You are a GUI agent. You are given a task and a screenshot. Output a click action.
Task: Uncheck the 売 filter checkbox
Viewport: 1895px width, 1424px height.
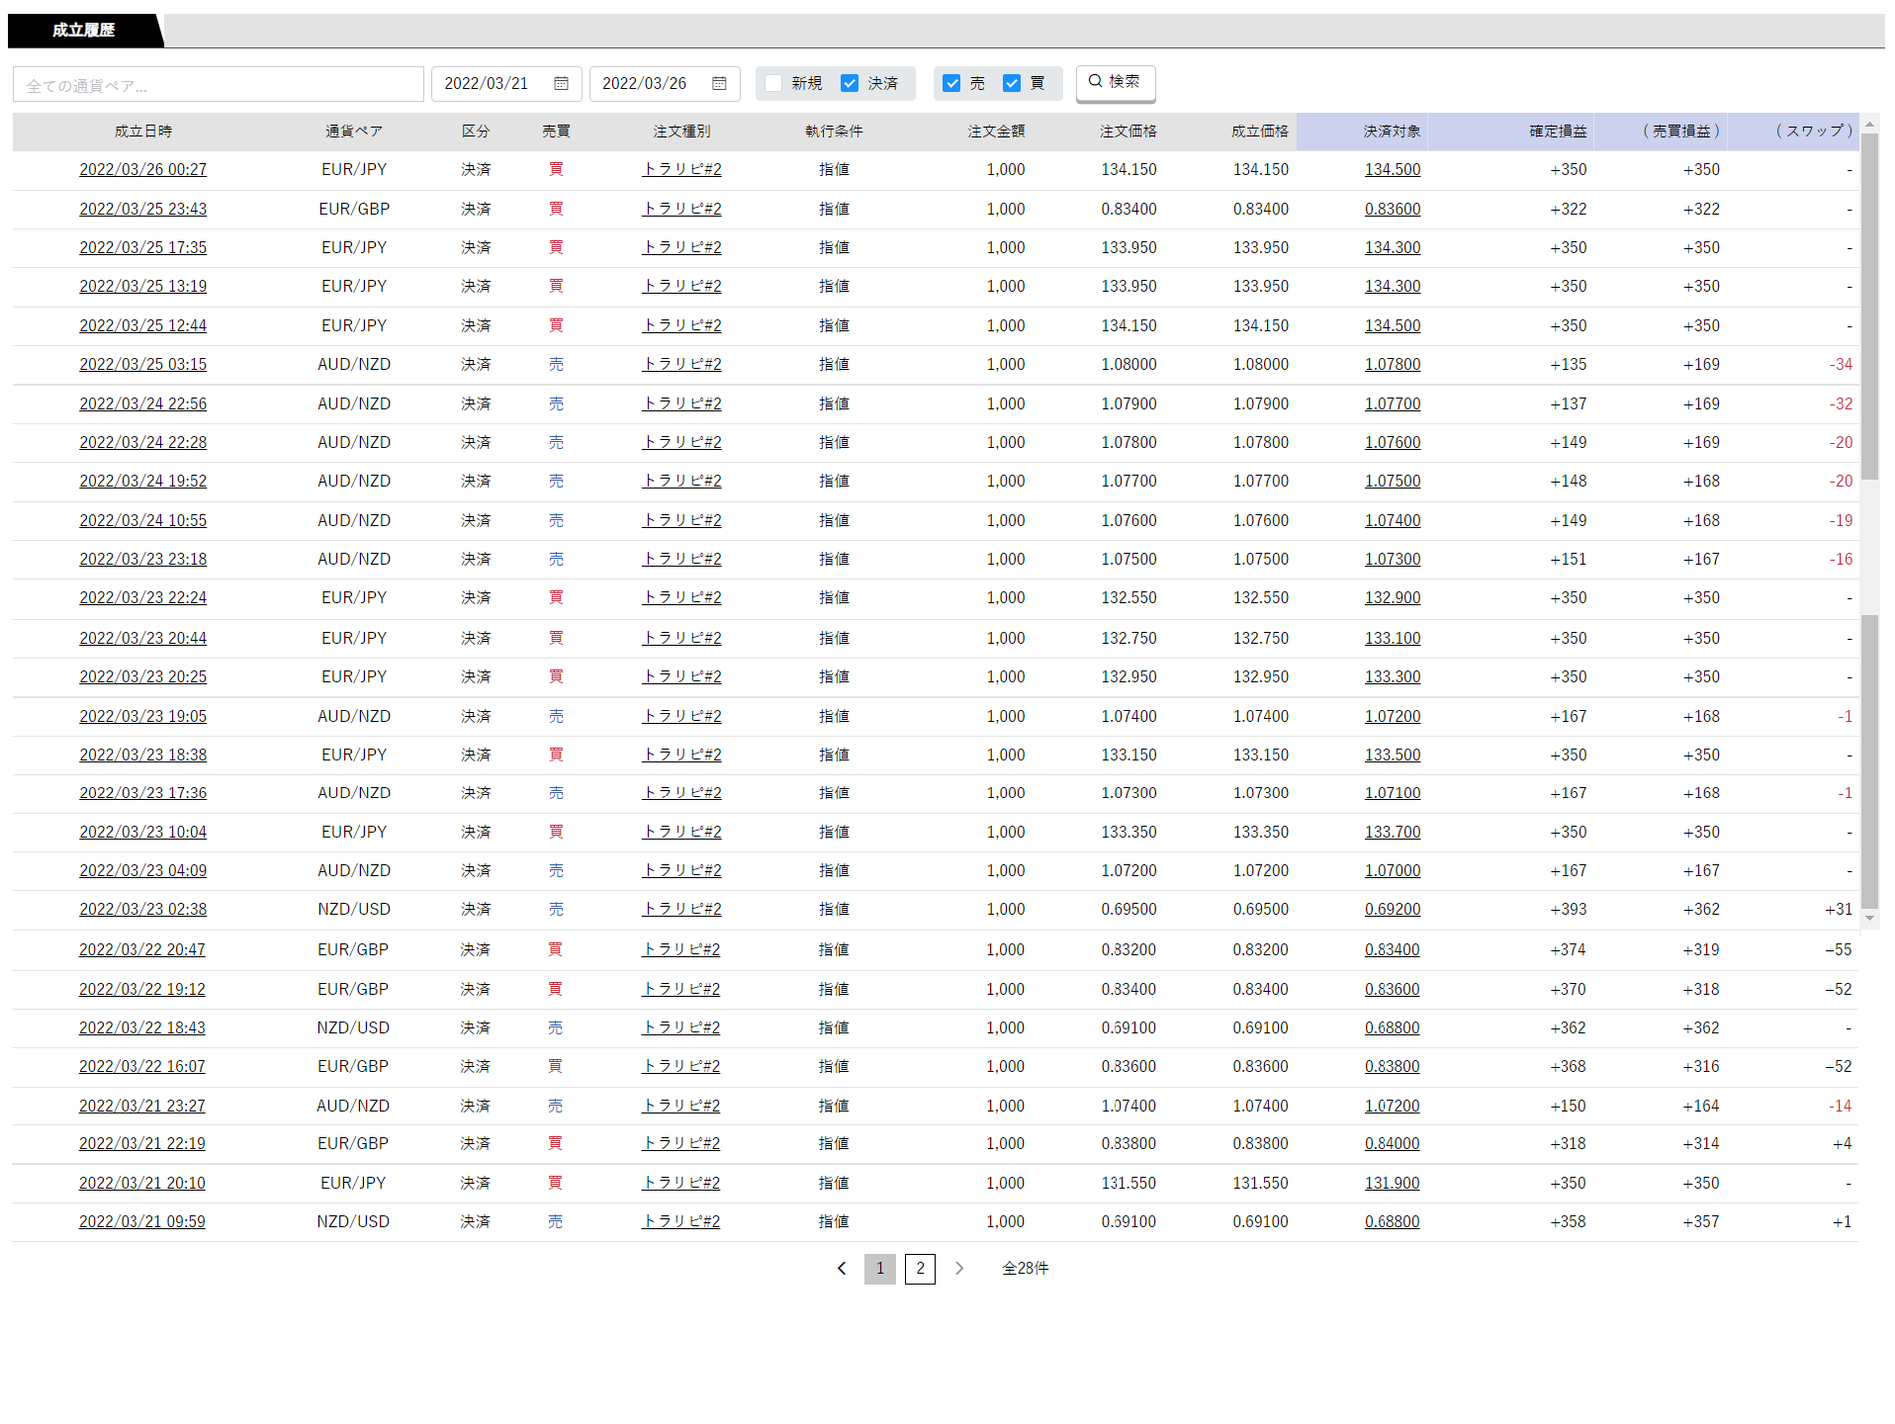(x=951, y=83)
